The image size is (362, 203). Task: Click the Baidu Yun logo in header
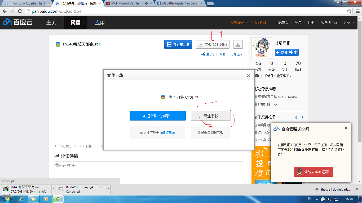(x=18, y=22)
